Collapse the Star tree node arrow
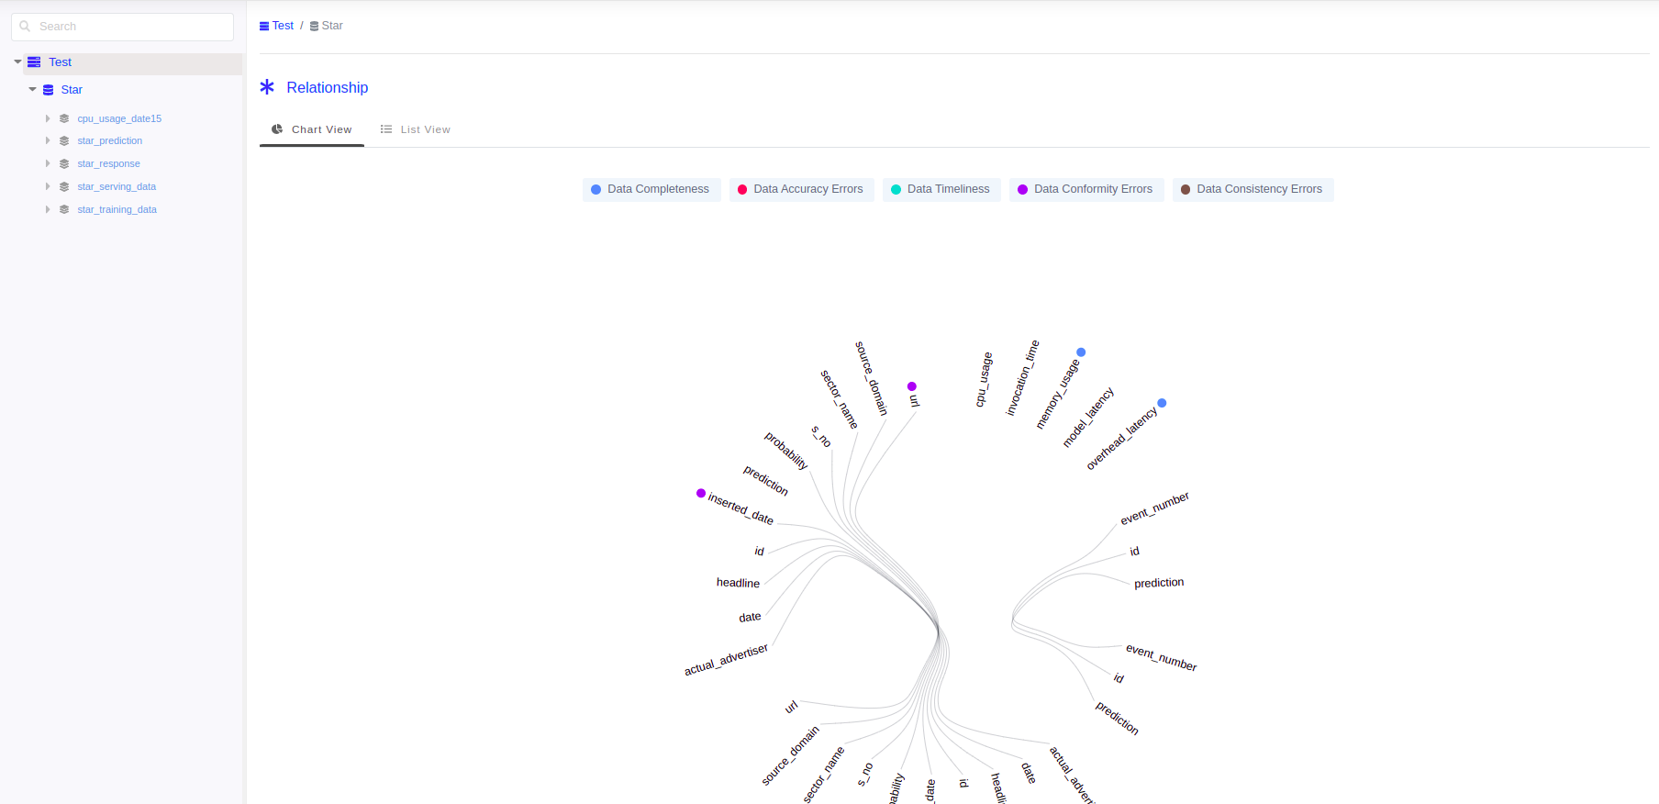Image resolution: width=1659 pixels, height=804 pixels. 32,90
